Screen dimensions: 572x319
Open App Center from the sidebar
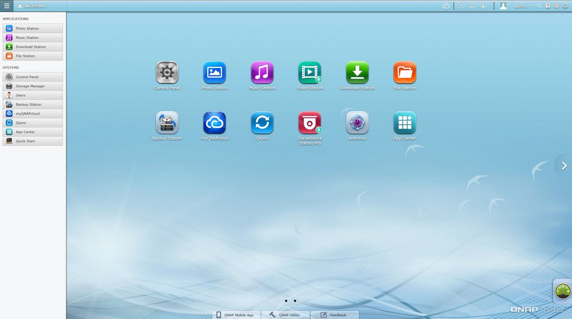pos(33,132)
